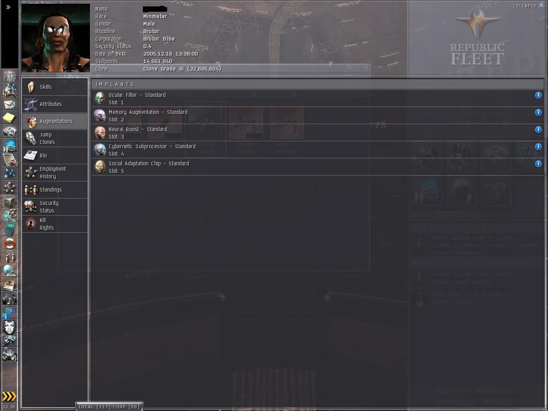This screenshot has height=411, width=548.
Task: Open the Journal book icon
Action: coord(10,285)
